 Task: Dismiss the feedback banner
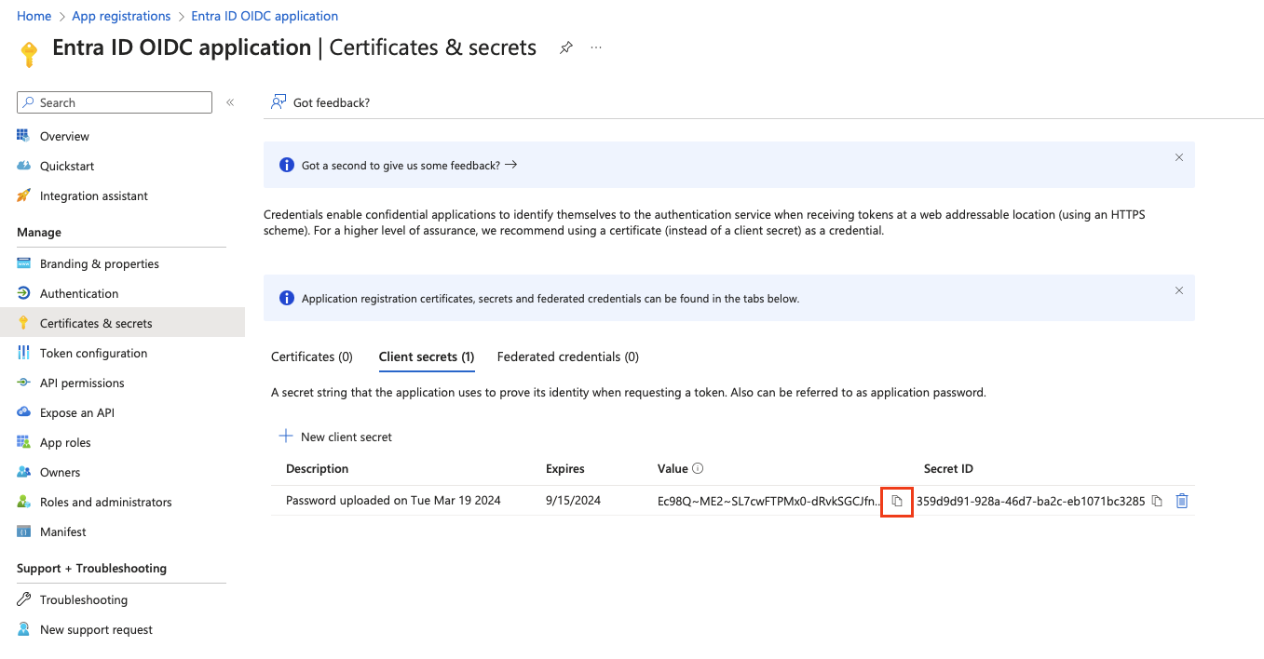[1178, 158]
